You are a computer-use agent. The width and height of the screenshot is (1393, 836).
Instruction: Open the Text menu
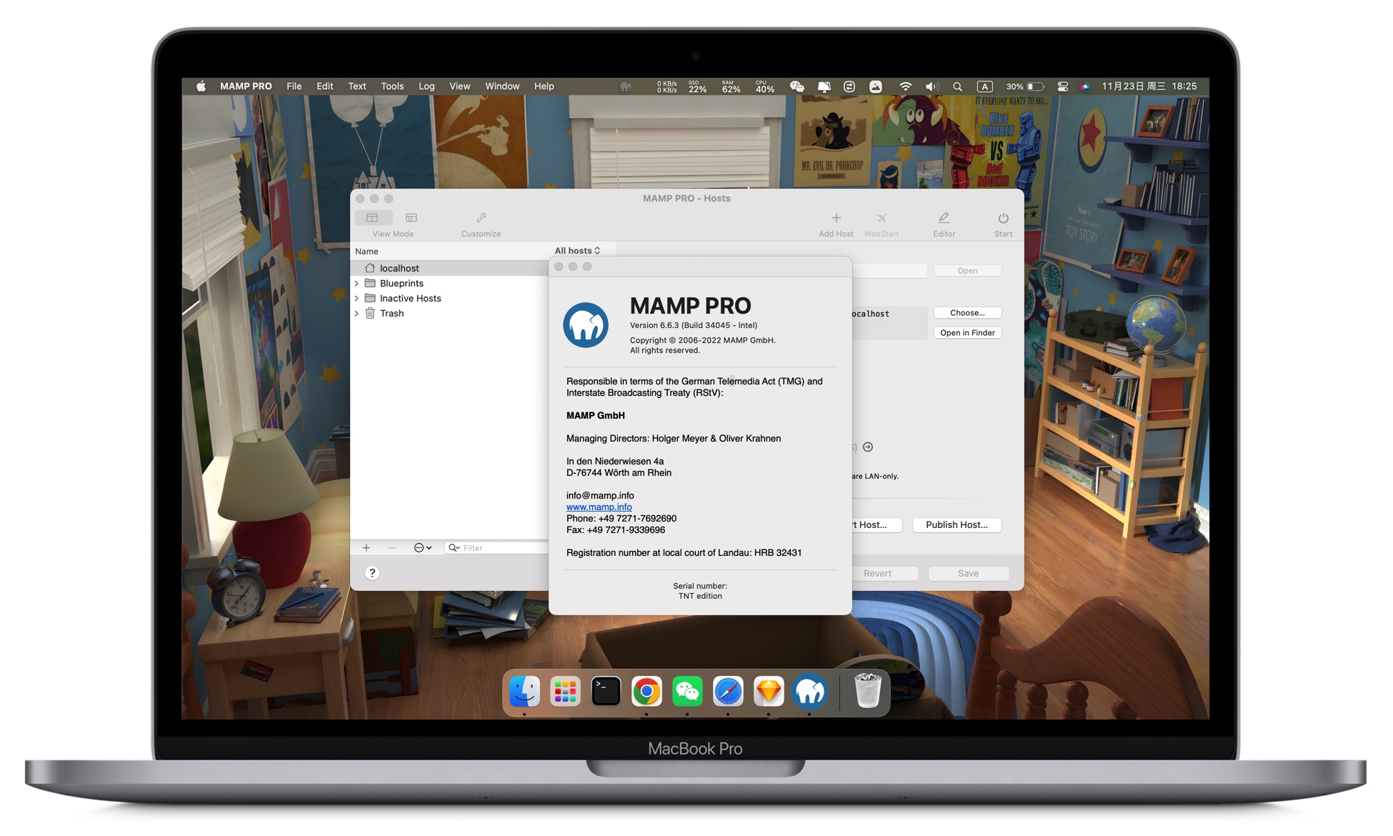tap(357, 86)
